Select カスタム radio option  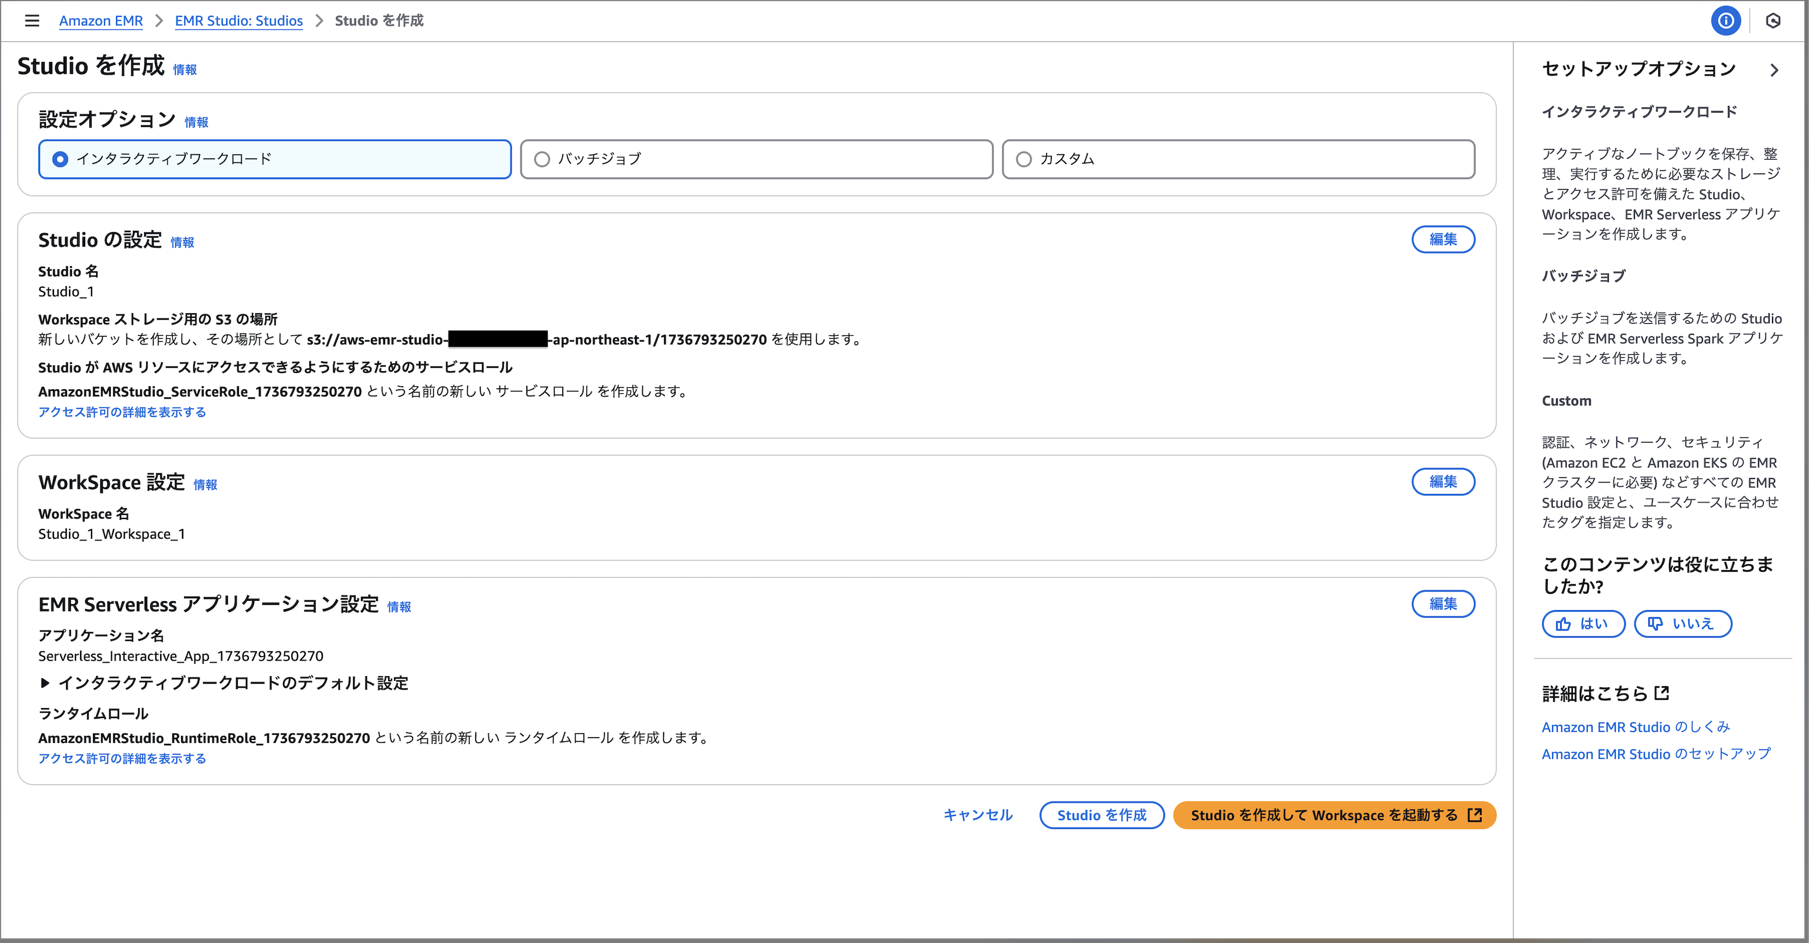click(1238, 159)
